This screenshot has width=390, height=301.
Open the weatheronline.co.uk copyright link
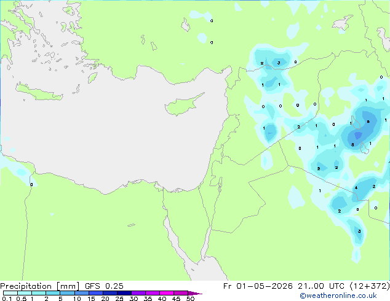pyautogui.click(x=338, y=295)
